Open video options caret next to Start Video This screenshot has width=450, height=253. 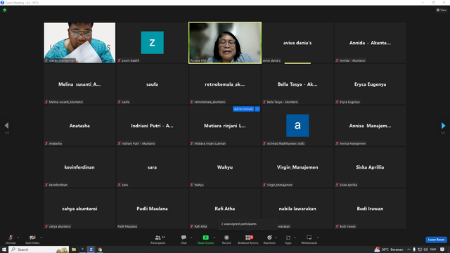(41, 238)
